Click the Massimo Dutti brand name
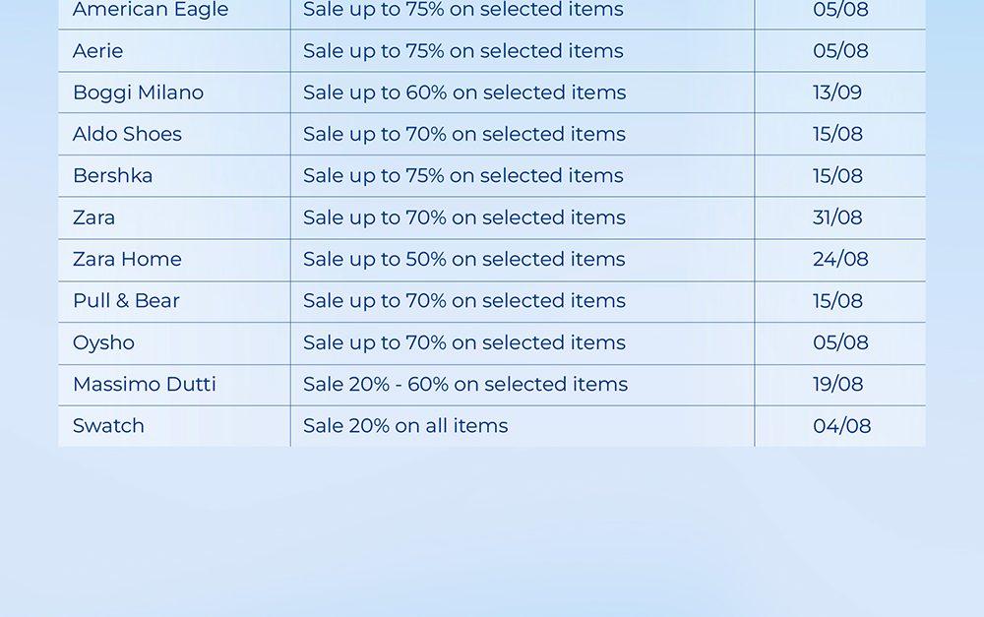The width and height of the screenshot is (984, 617). click(145, 384)
